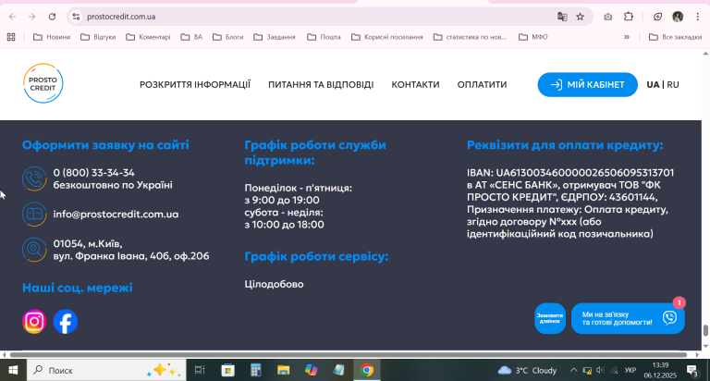Open weather widget '3°C Cloudy'
This screenshot has width=710, height=381.
(x=528, y=371)
